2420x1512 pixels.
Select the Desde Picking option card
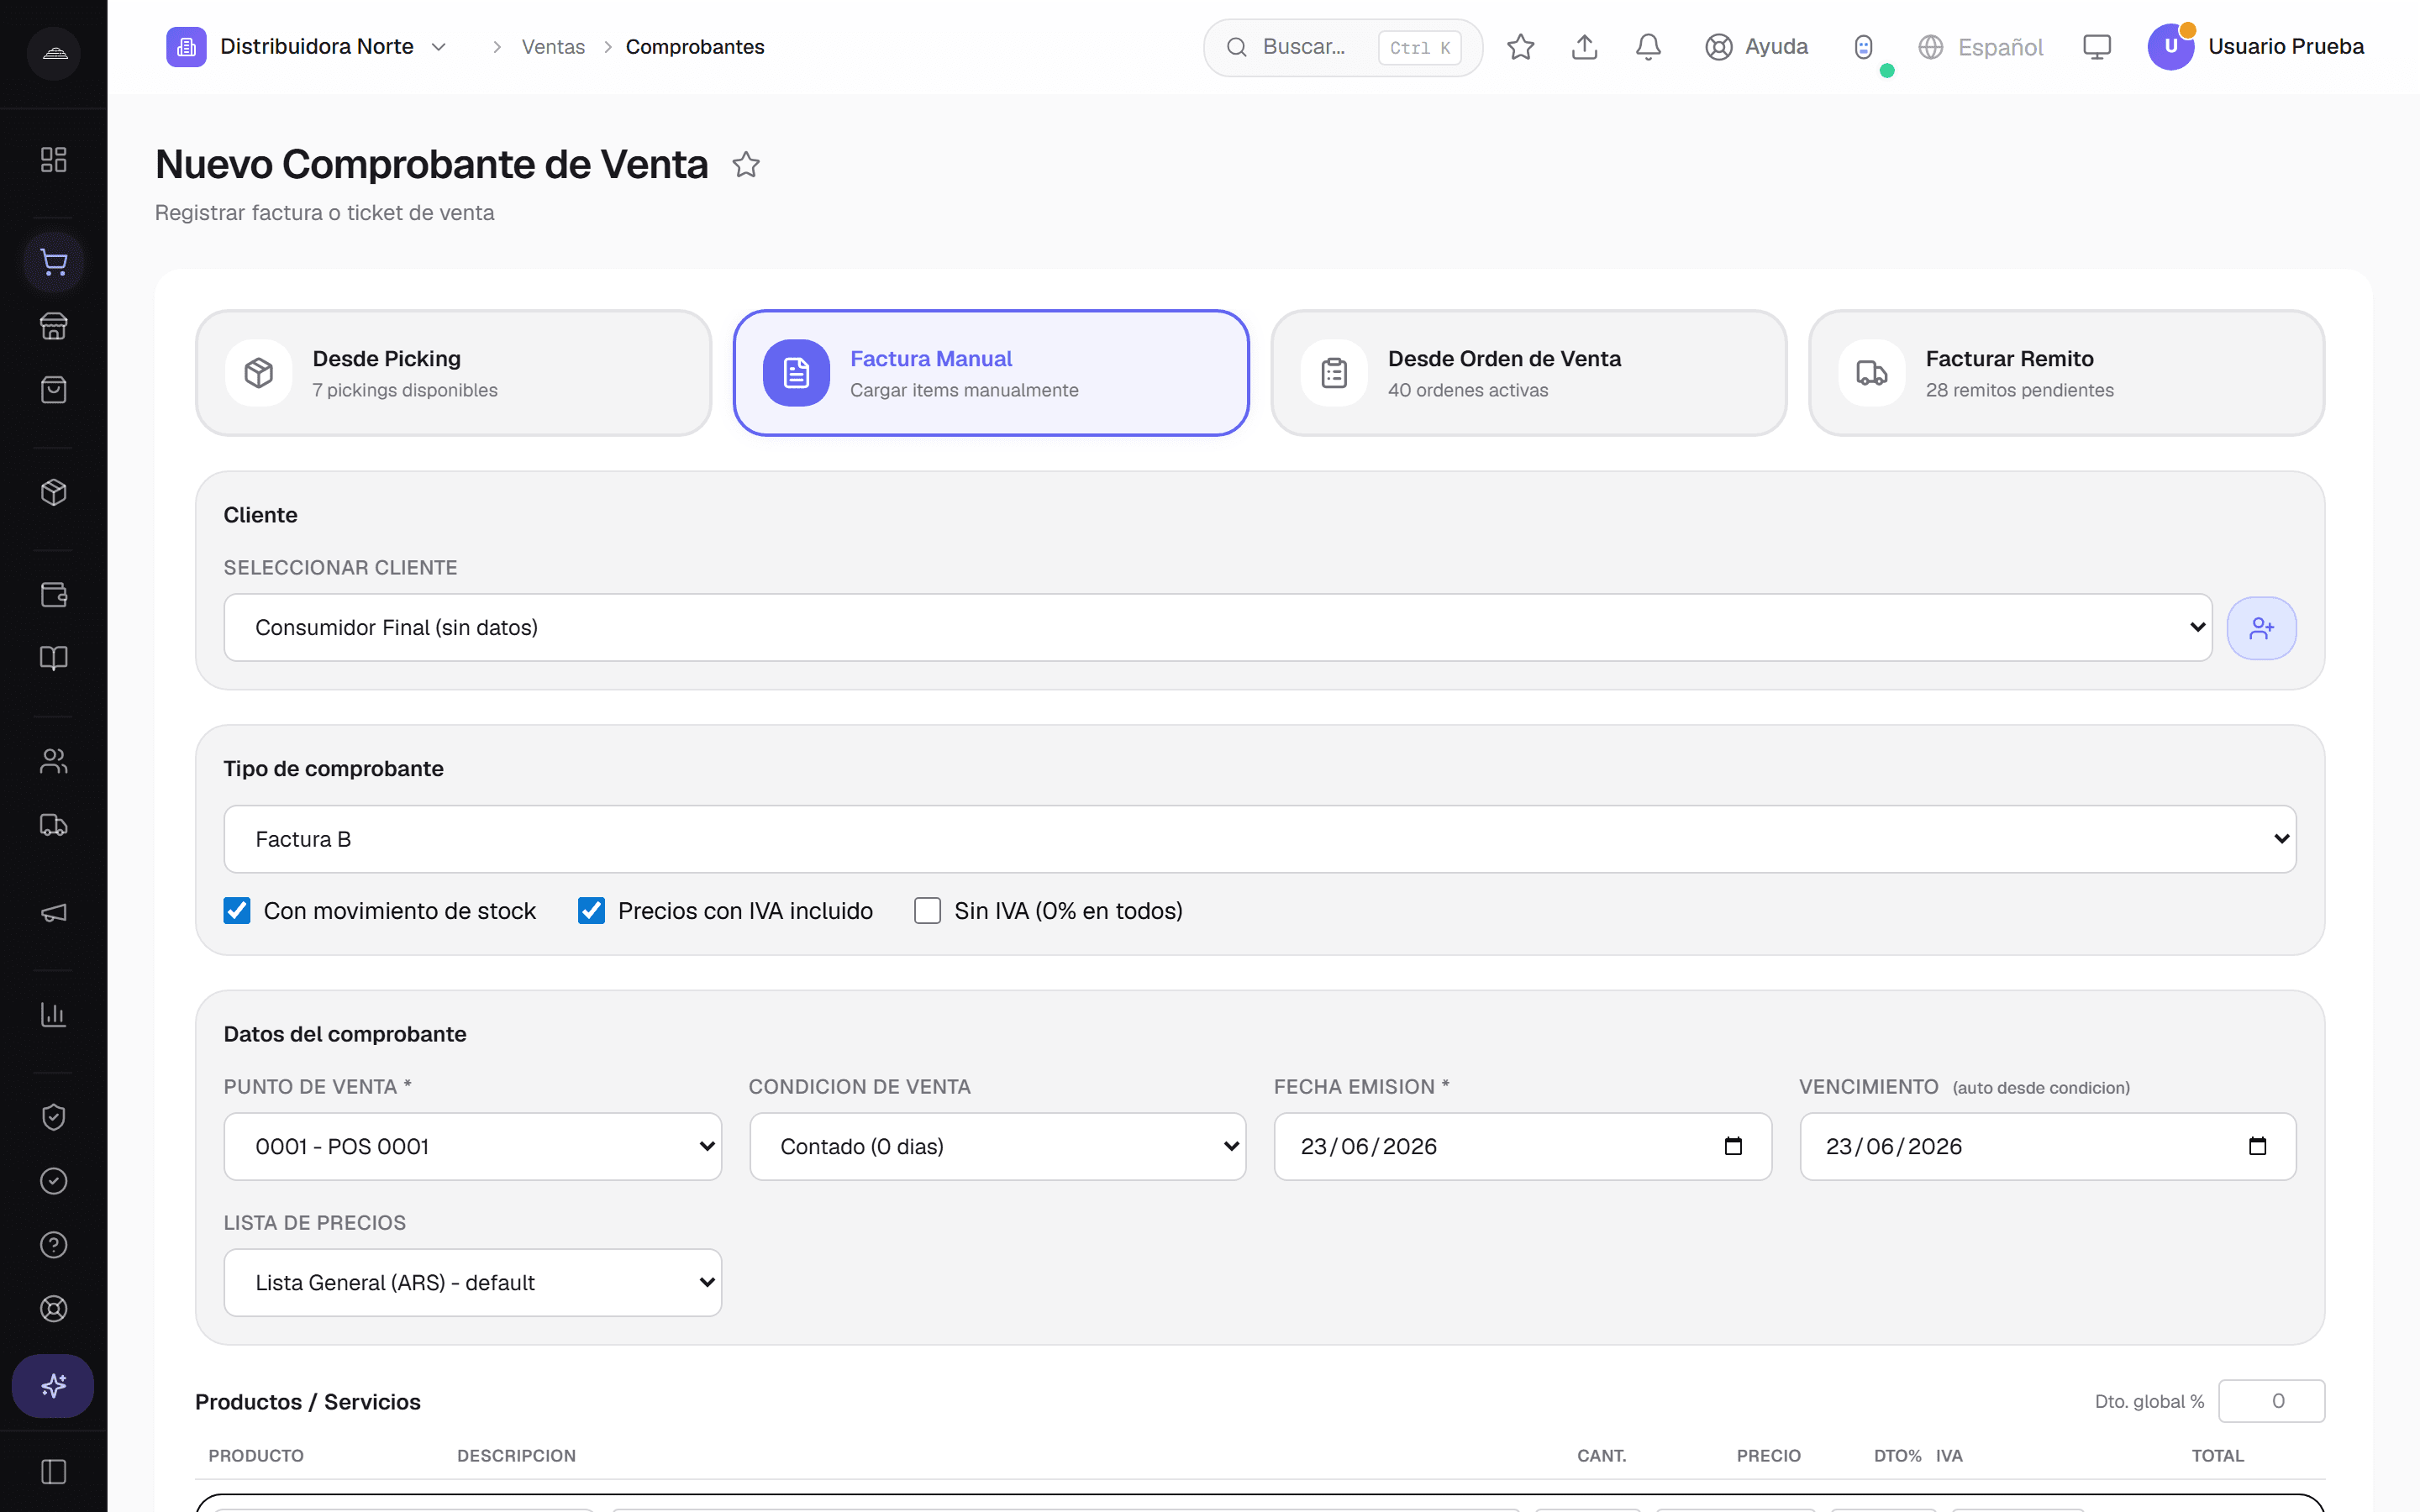(453, 373)
